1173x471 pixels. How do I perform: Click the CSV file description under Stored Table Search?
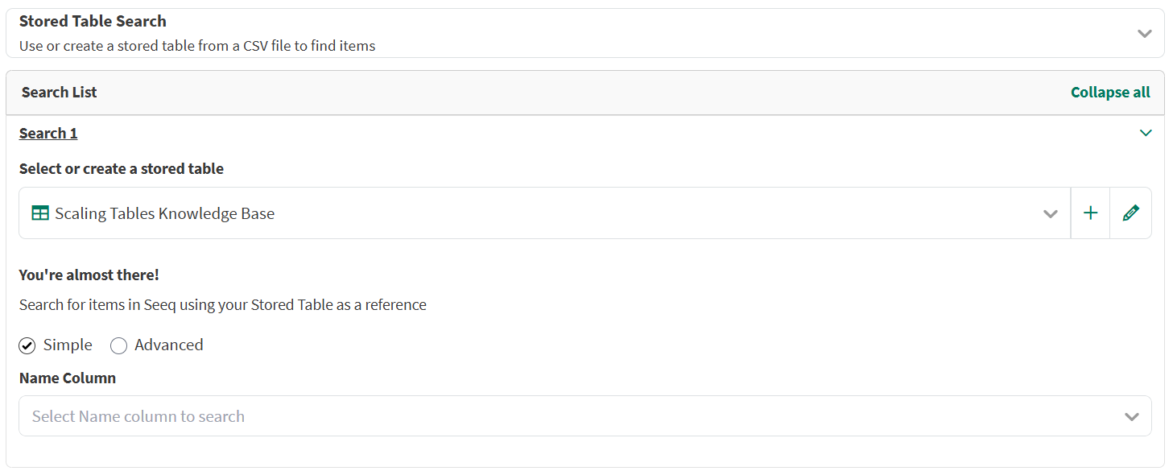[197, 46]
